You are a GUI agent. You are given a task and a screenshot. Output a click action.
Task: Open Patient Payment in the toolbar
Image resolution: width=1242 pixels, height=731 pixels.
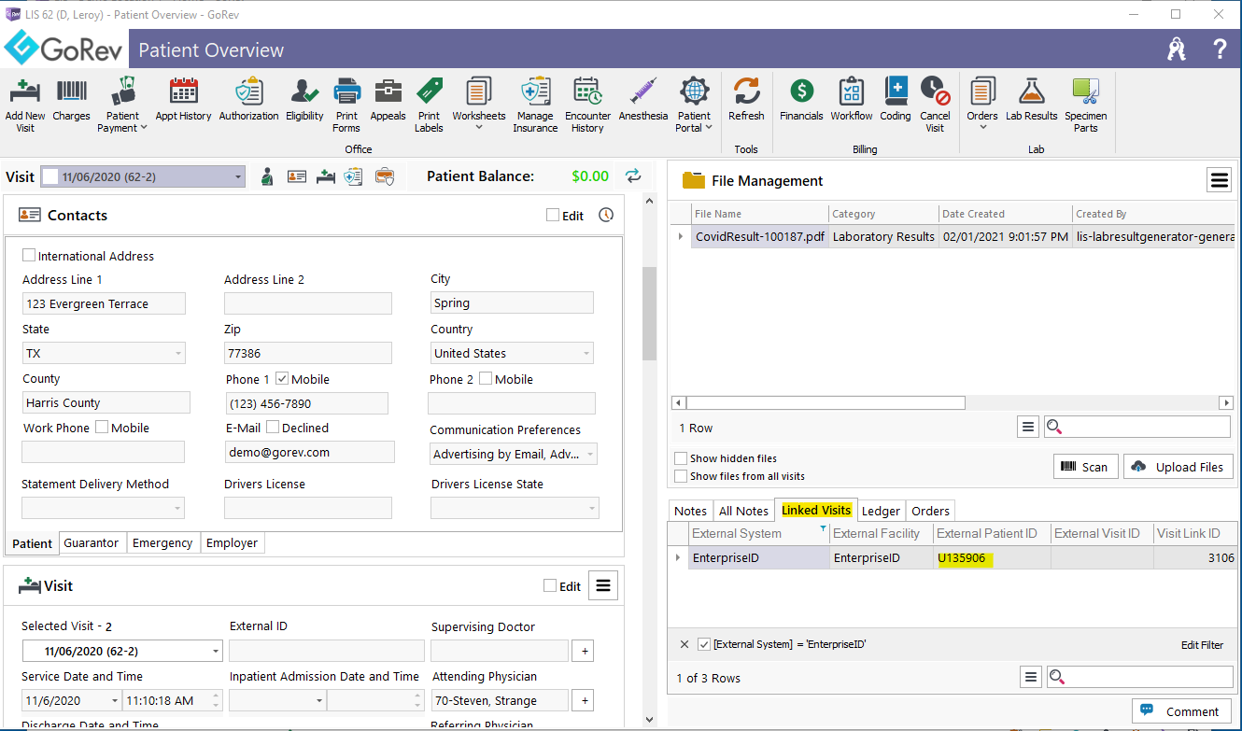point(123,105)
